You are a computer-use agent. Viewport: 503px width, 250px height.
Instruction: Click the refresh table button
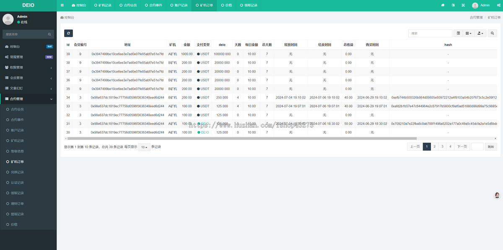68,33
